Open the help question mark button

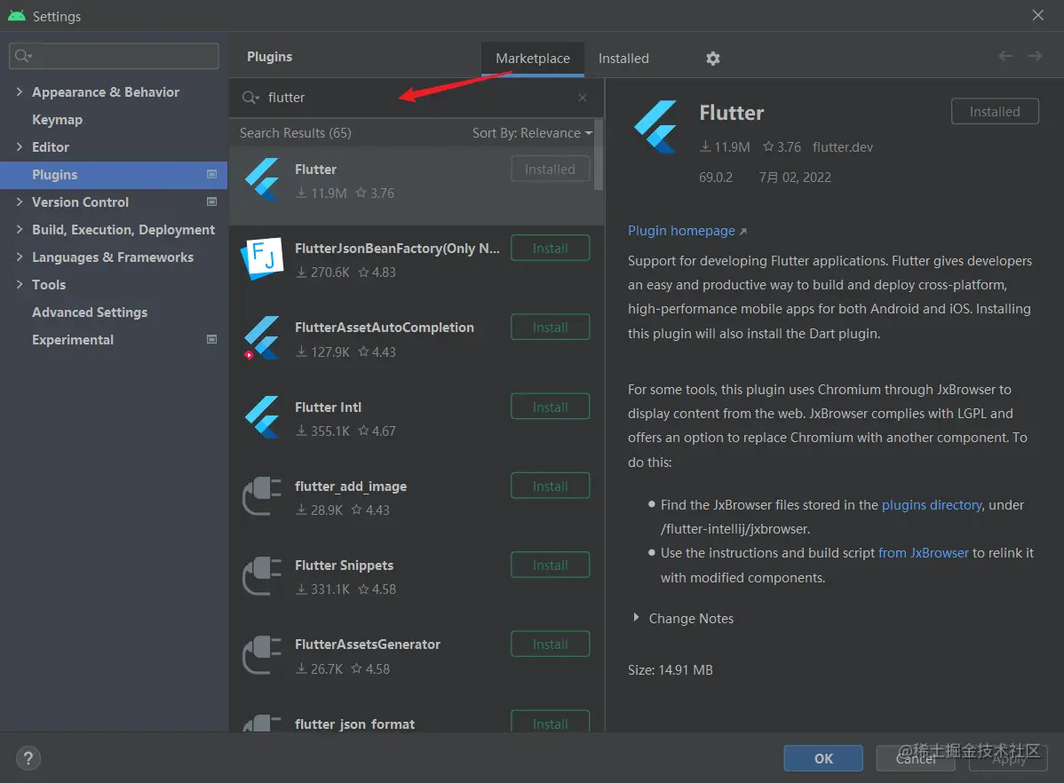click(x=28, y=758)
